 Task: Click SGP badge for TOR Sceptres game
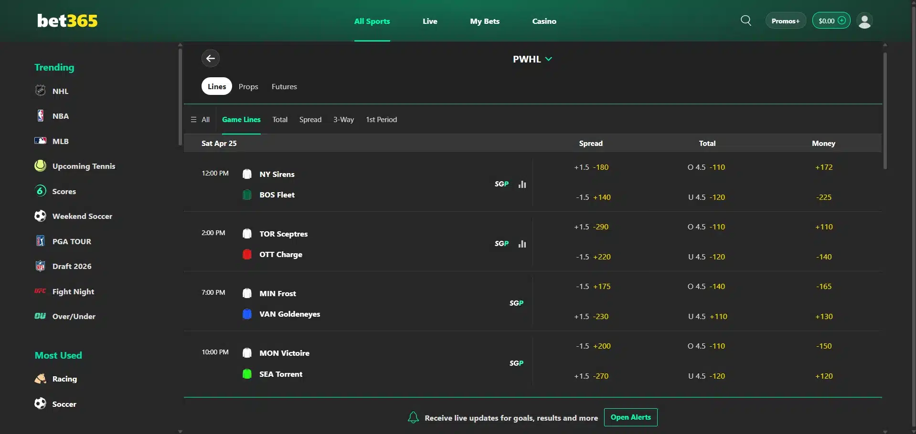(x=502, y=243)
